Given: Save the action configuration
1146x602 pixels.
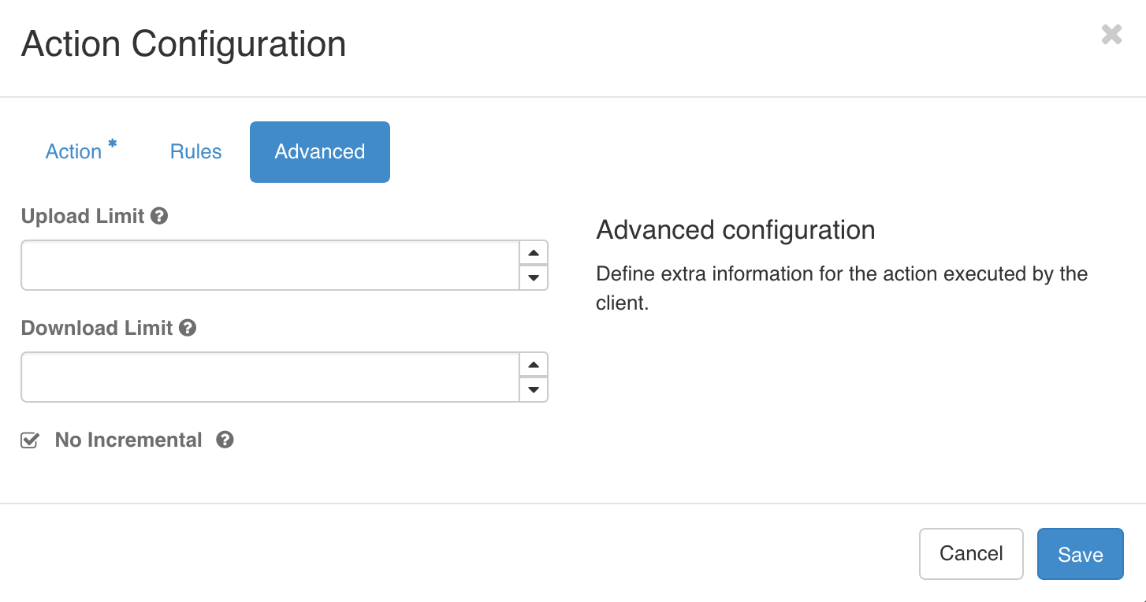Looking at the screenshot, I should [x=1080, y=554].
